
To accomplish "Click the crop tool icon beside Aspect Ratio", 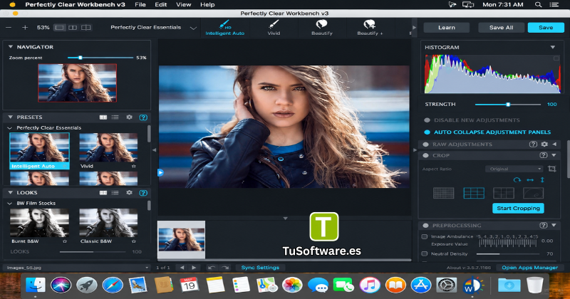I will (551, 169).
